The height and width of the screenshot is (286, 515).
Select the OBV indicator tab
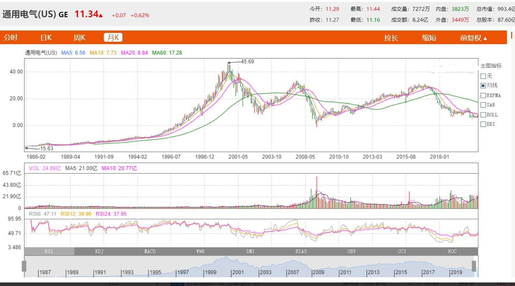coord(352,251)
